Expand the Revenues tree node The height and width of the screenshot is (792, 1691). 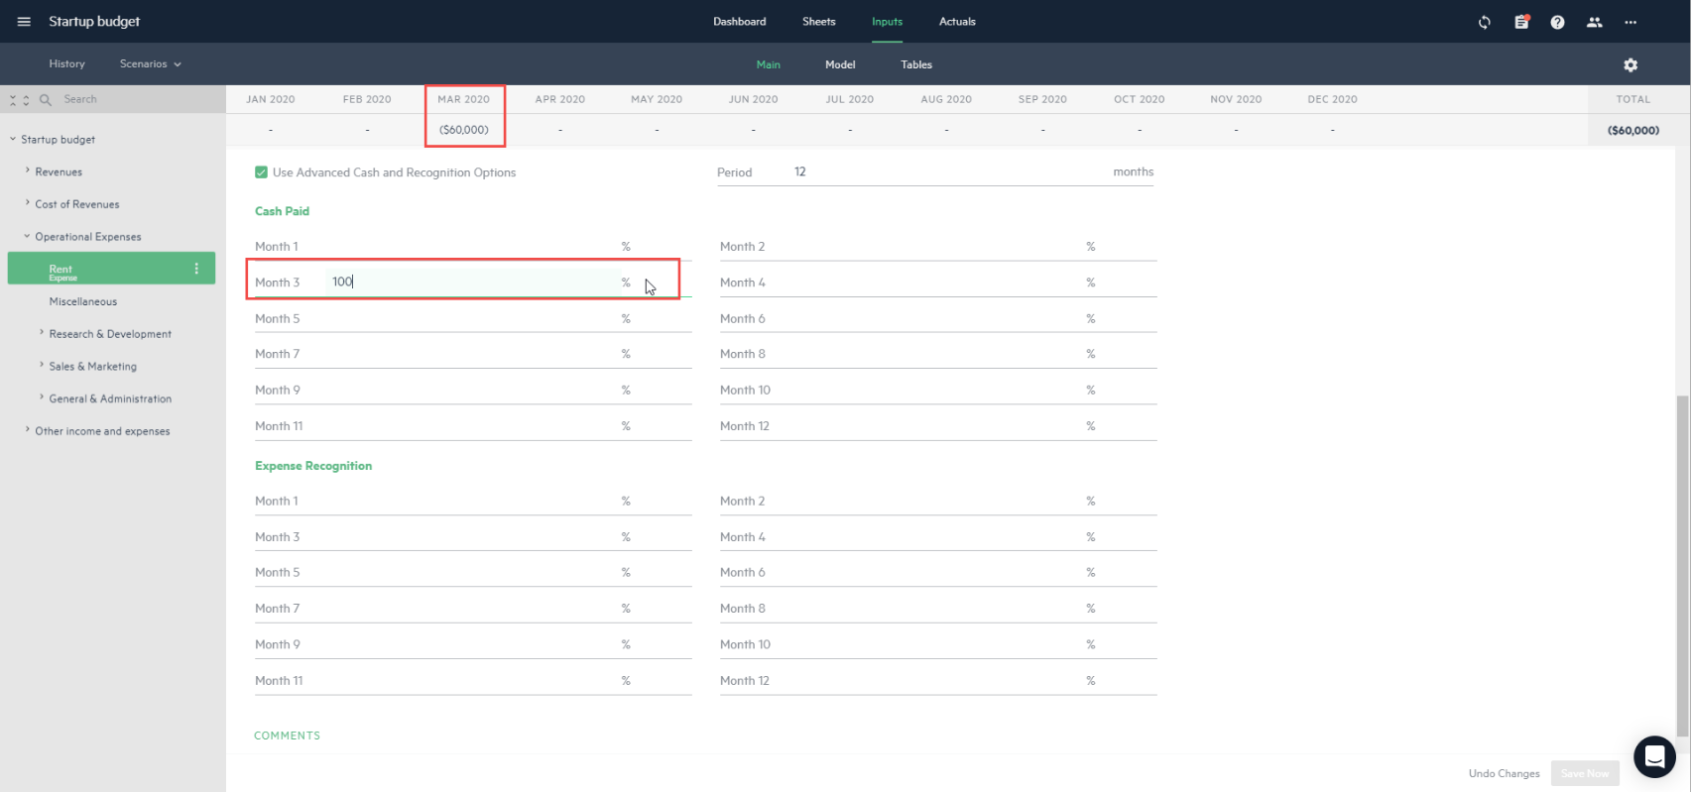27,171
